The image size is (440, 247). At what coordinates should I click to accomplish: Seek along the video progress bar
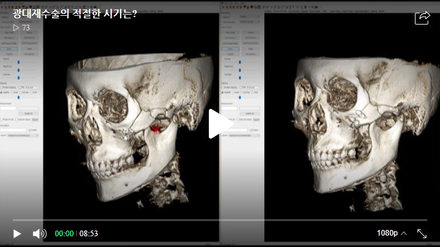tap(220, 220)
